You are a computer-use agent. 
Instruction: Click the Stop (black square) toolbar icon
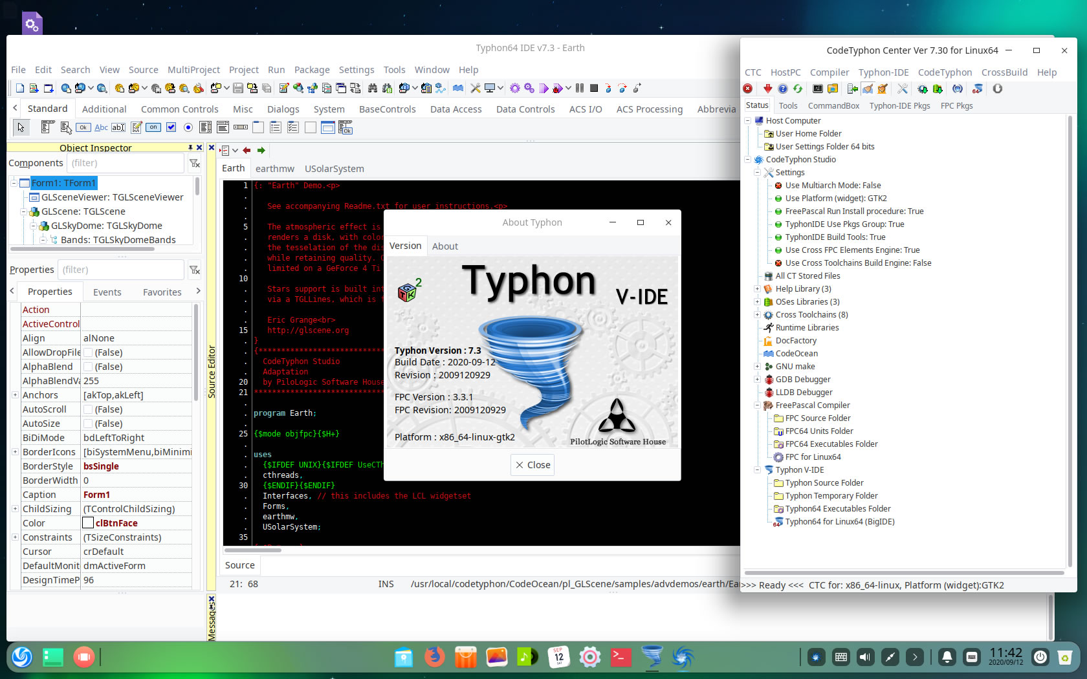(x=593, y=89)
